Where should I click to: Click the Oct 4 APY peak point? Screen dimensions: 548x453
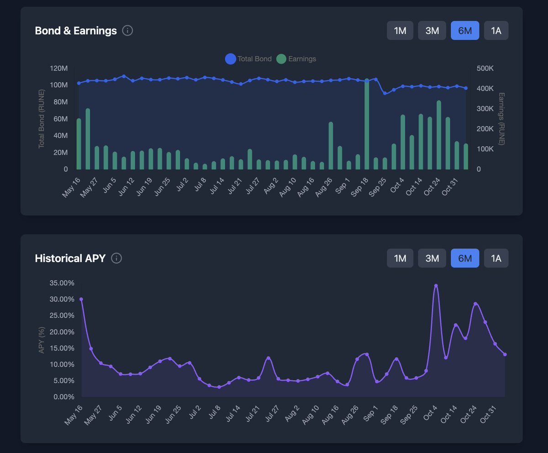(436, 286)
